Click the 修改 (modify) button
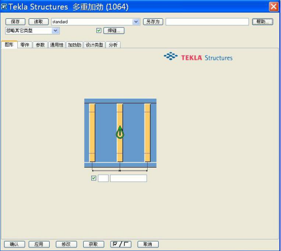The image size is (281, 251). [x=66, y=244]
